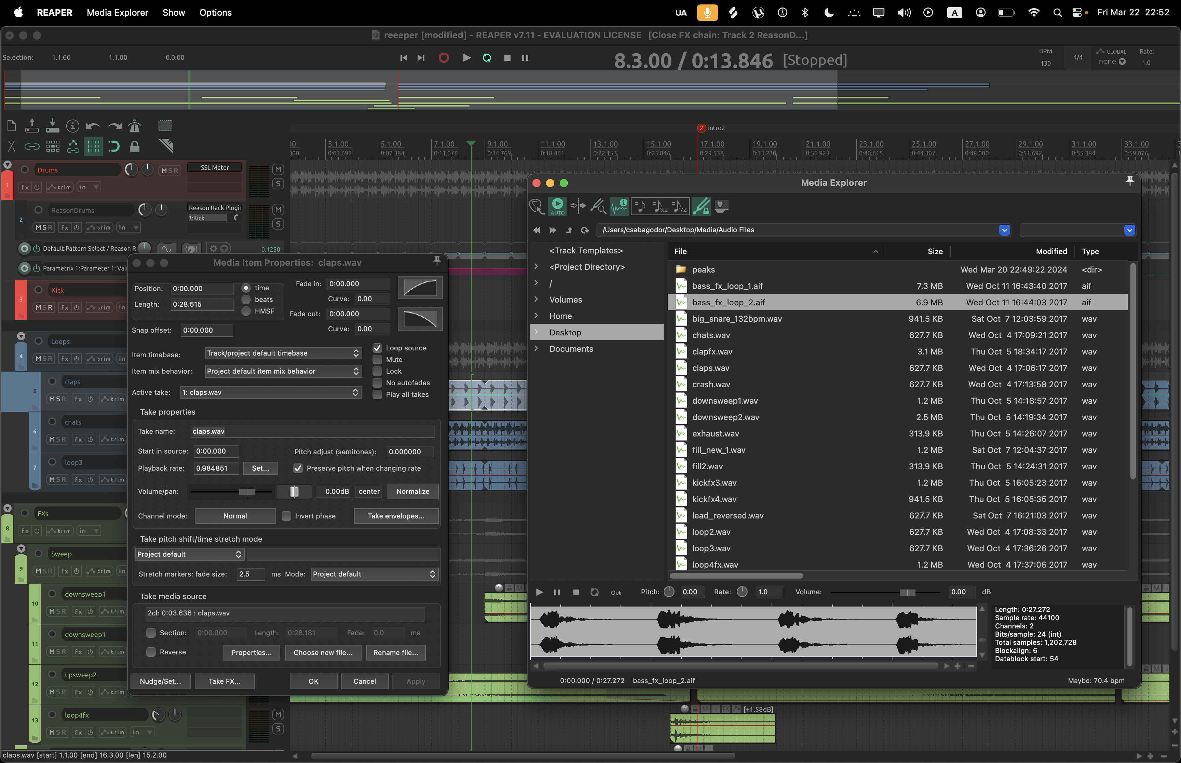Click the Media Explorer Pitch knob
Image resolution: width=1181 pixels, height=763 pixels.
click(669, 592)
